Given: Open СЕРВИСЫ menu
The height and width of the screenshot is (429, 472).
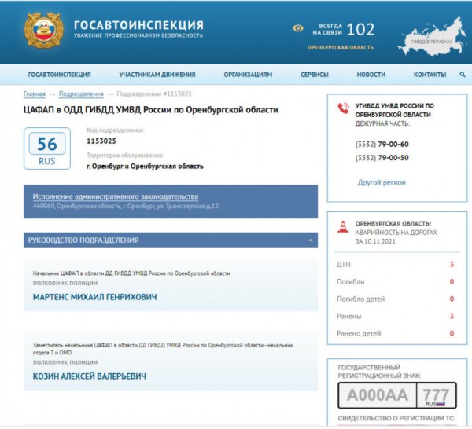Looking at the screenshot, I should (314, 75).
